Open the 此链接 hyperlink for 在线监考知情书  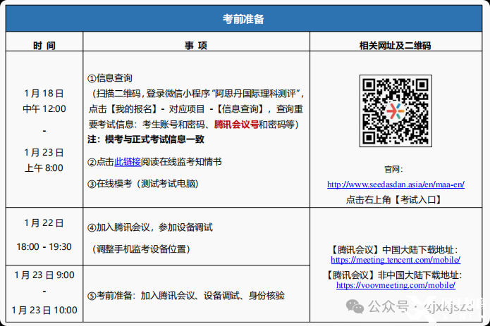128,162
